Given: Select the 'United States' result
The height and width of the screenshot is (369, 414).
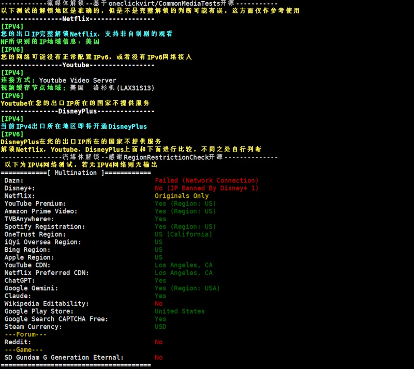Looking at the screenshot, I should [180, 311].
